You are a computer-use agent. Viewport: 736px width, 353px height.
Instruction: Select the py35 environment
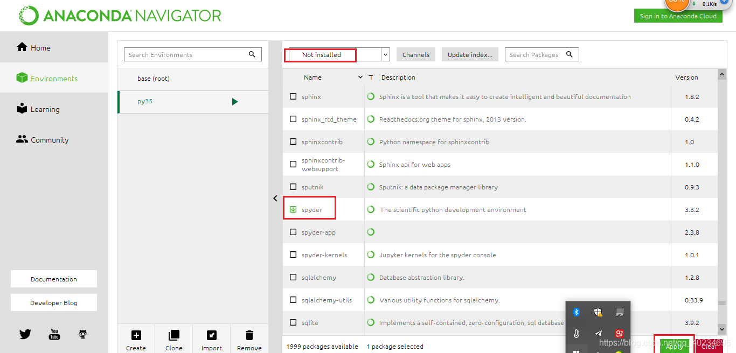tap(193, 101)
